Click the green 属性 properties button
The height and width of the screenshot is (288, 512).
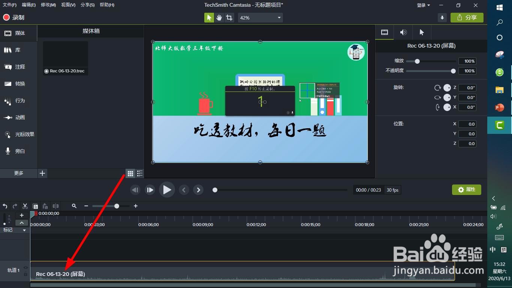click(x=467, y=190)
